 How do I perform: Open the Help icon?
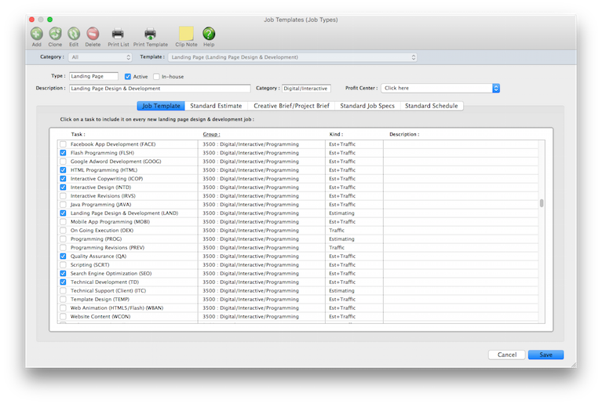pos(209,34)
